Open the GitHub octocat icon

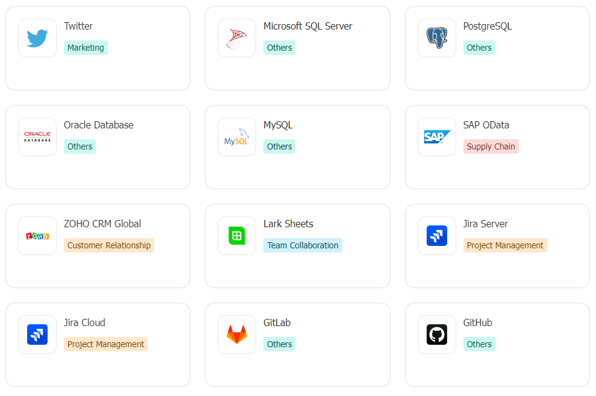(x=437, y=335)
